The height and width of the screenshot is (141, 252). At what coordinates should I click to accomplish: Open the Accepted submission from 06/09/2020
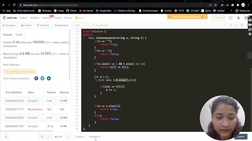[x=32, y=126]
